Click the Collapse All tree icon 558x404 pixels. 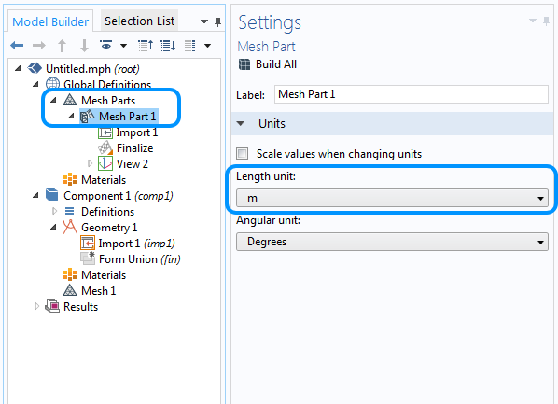pos(146,46)
